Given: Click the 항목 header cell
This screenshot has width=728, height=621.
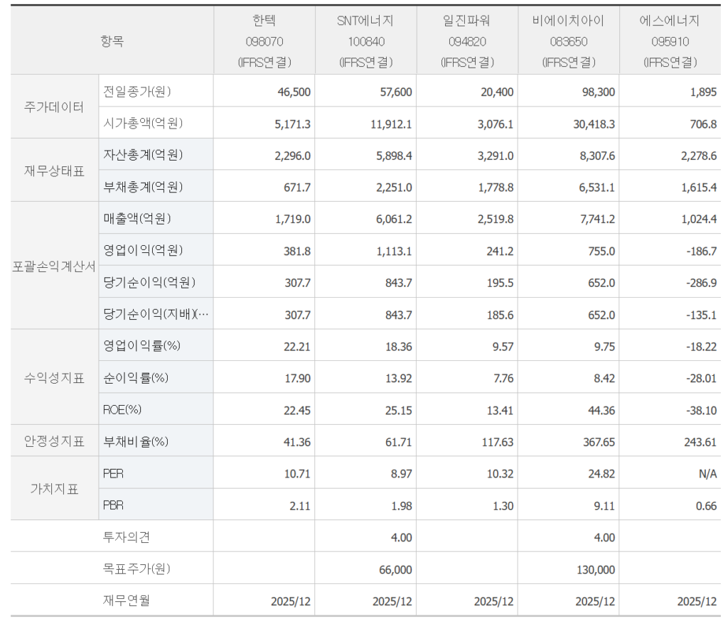Looking at the screenshot, I should point(112,40).
